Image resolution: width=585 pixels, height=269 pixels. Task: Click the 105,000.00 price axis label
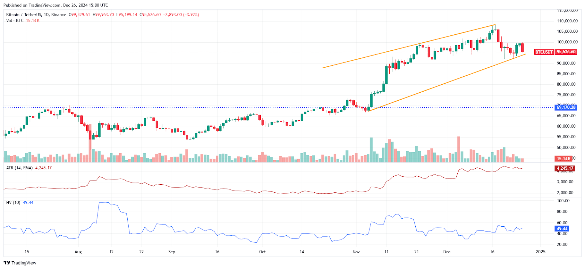pos(567,31)
